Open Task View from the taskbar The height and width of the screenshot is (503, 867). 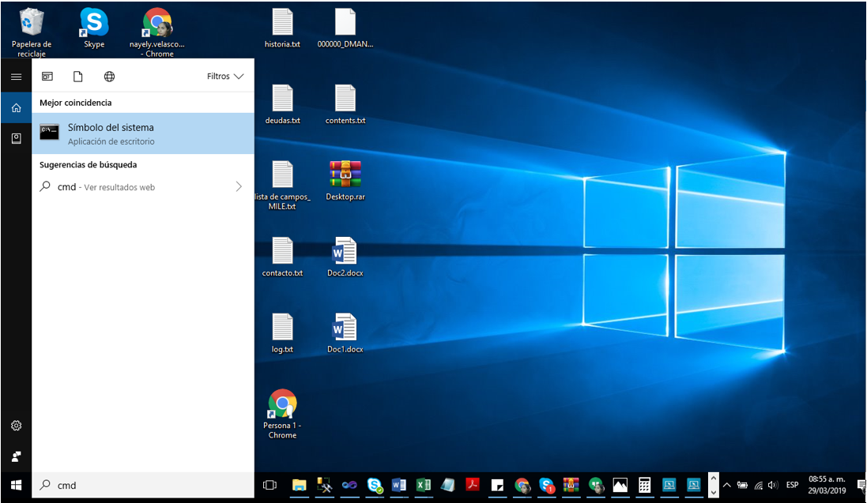270,486
